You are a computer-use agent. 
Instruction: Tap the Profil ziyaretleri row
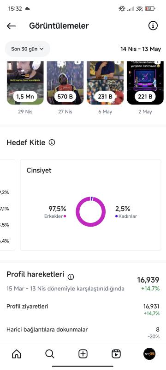tap(83, 309)
